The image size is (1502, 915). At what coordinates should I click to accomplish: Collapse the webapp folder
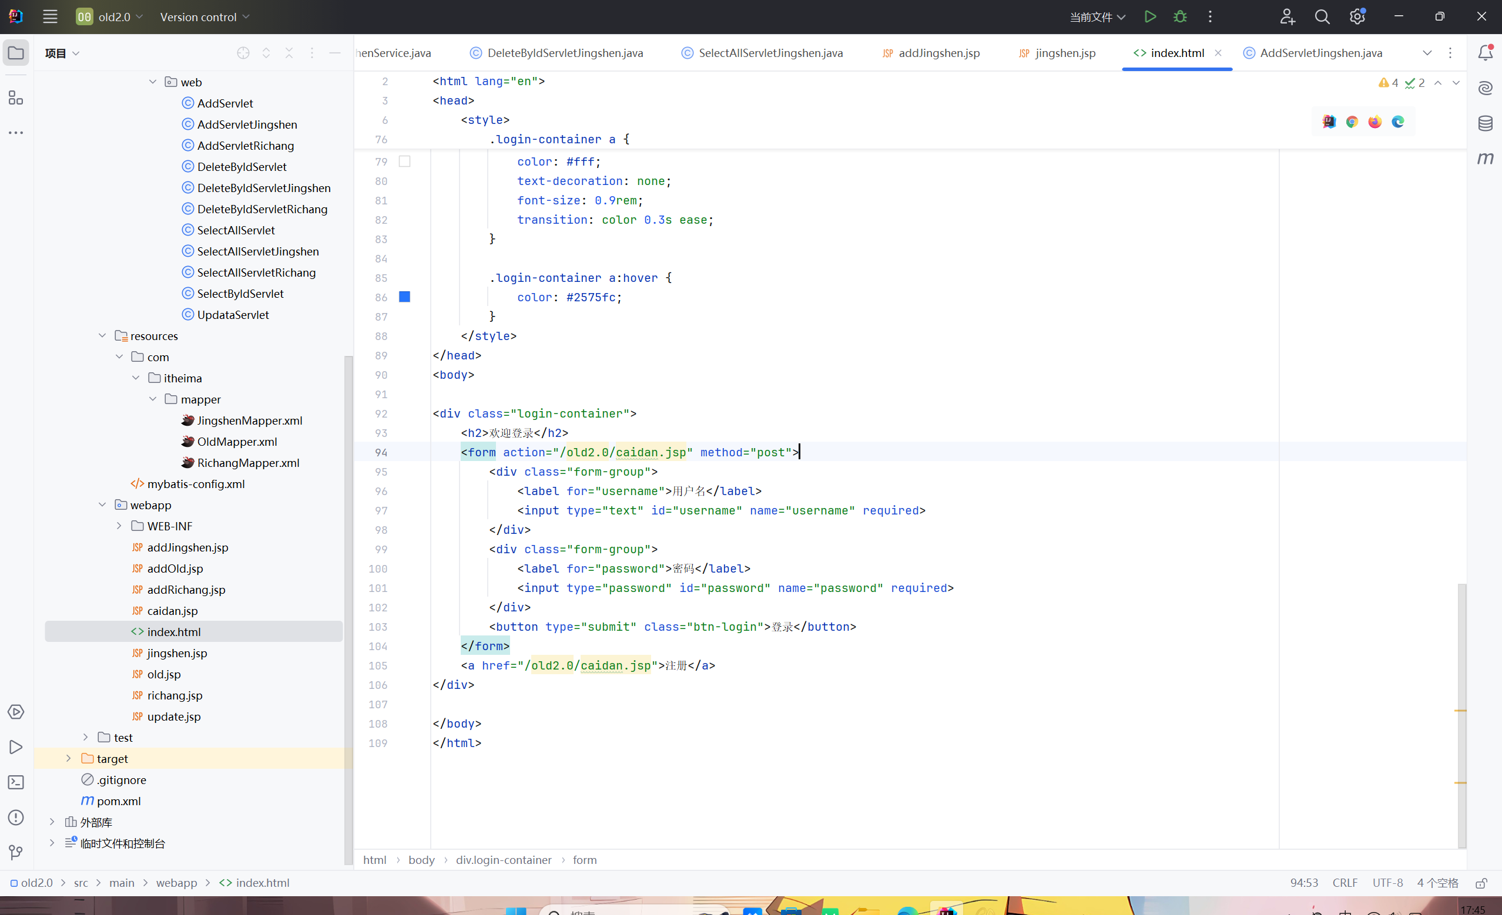pyautogui.click(x=102, y=505)
